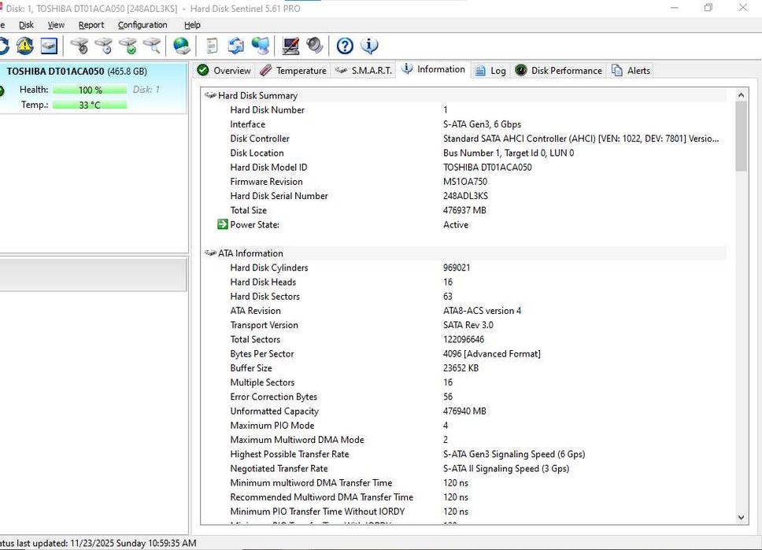Click the refresh arrows toolbar icon
The width and height of the screenshot is (762, 550).
click(x=4, y=46)
